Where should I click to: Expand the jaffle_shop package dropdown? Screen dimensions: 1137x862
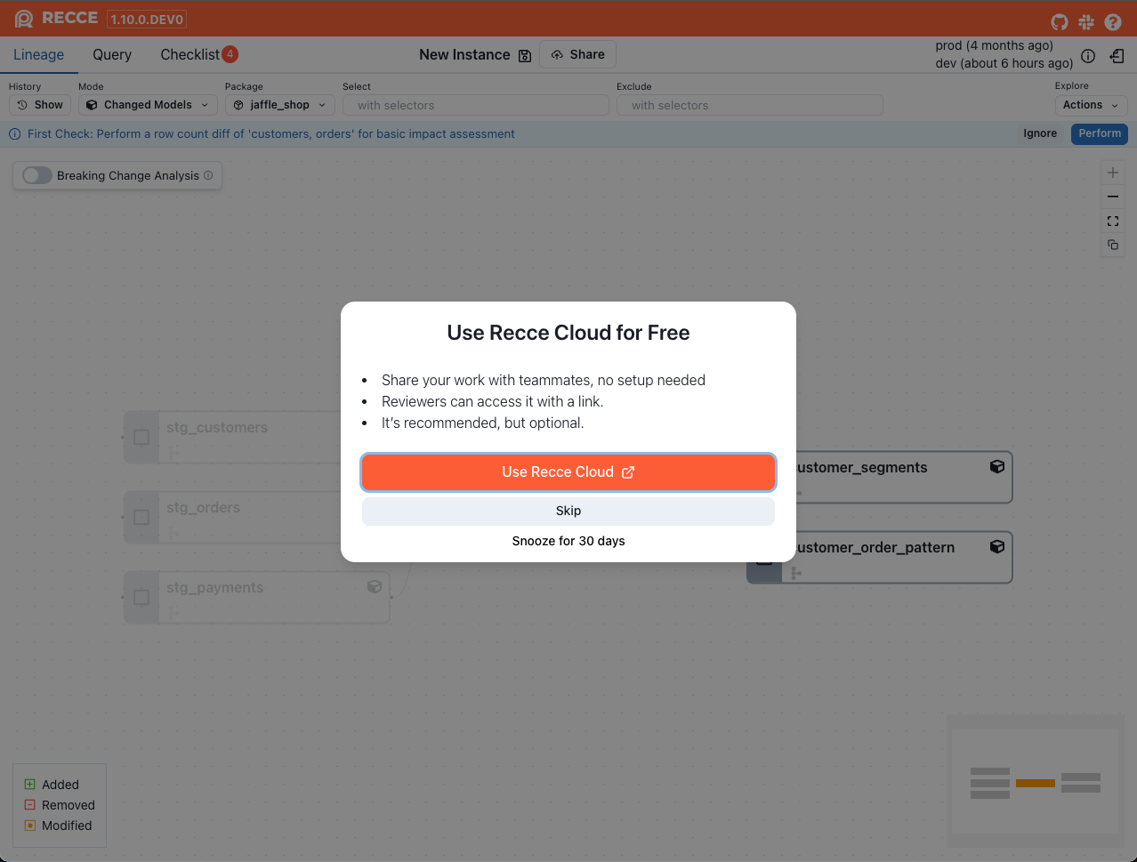(279, 105)
